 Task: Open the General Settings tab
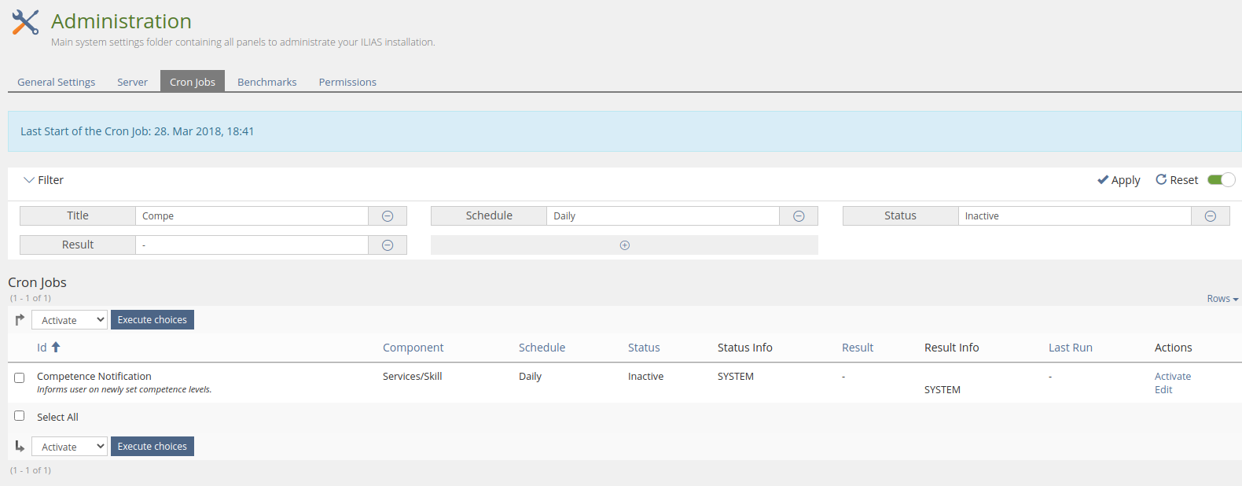(x=56, y=82)
